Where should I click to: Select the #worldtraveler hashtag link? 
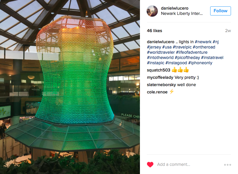pyautogui.click(x=161, y=52)
